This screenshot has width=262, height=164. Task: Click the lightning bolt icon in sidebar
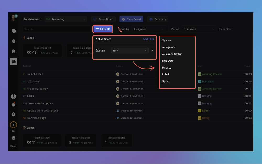point(14,125)
